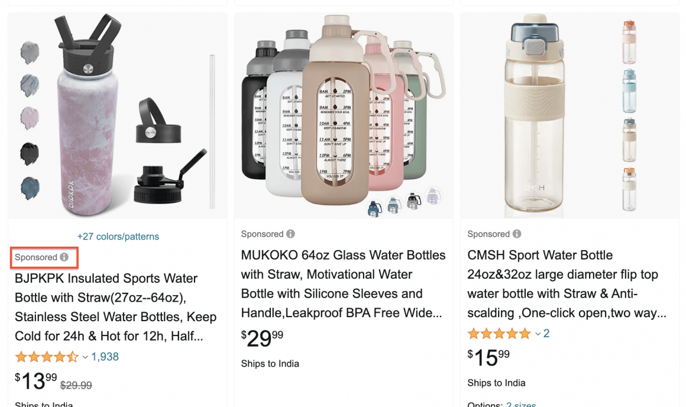Screen dimensions: 686x407
Task: Click the CMSH five-star rating stars
Action: (x=498, y=333)
